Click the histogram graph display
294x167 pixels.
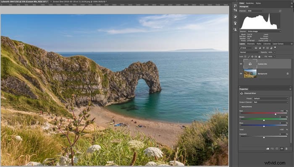coord(260,21)
